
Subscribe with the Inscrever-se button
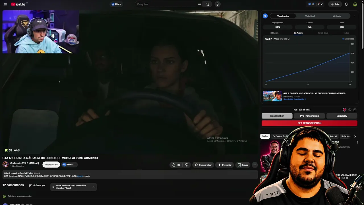click(x=51, y=165)
